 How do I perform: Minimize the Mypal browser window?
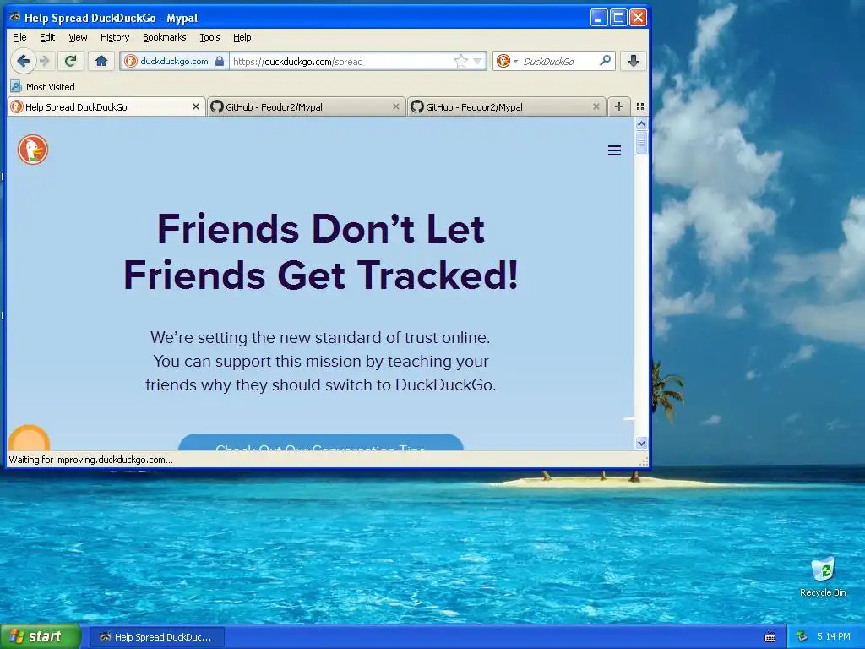coord(599,18)
